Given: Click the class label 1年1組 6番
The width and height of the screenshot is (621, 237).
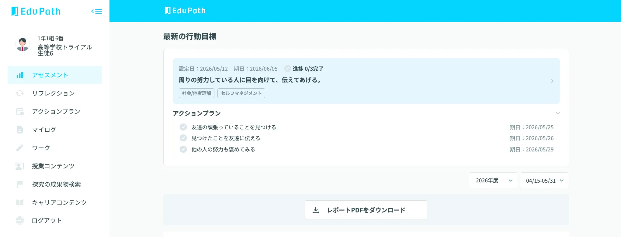Looking at the screenshot, I should point(50,39).
